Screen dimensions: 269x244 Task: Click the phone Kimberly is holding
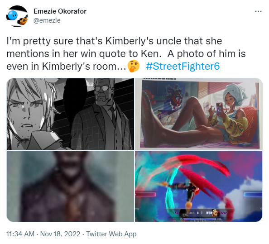tap(220, 107)
